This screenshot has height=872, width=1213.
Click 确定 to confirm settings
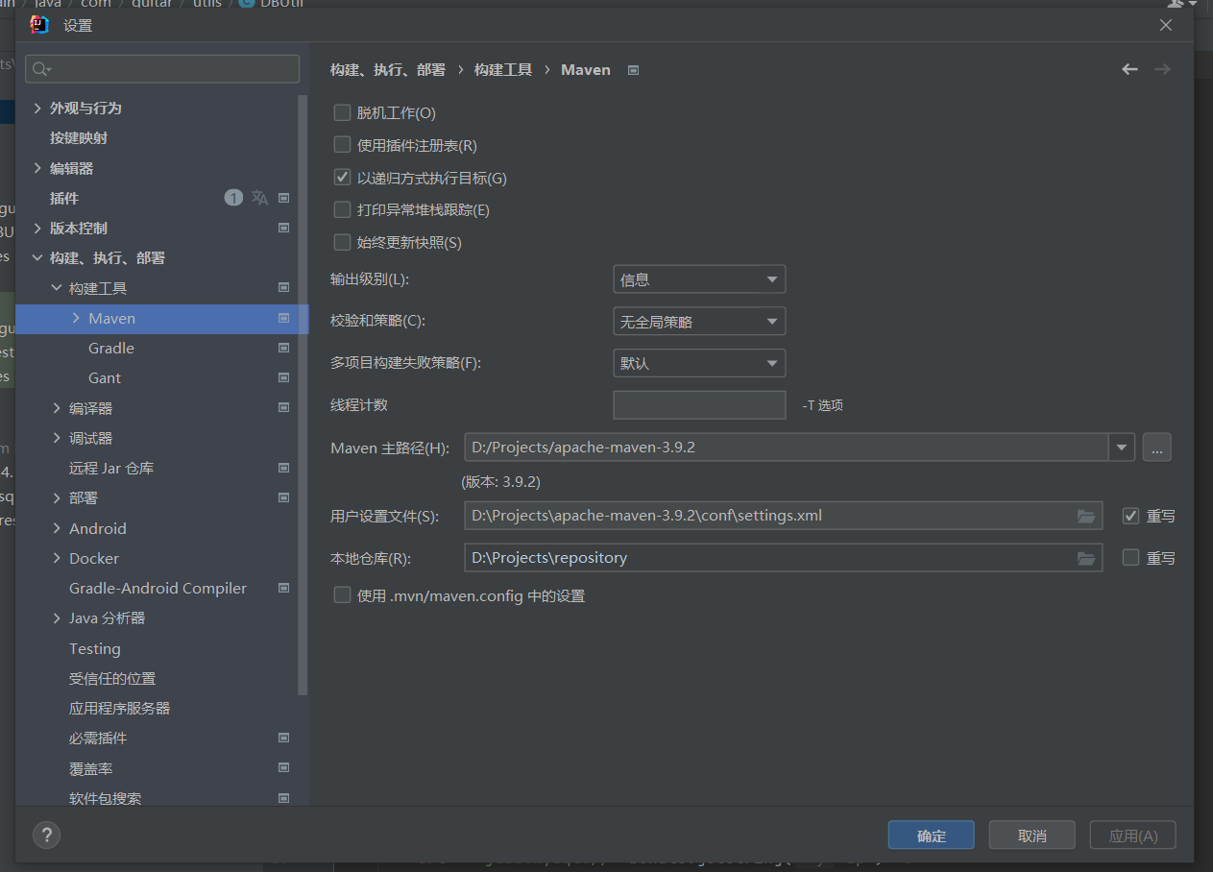click(x=932, y=836)
